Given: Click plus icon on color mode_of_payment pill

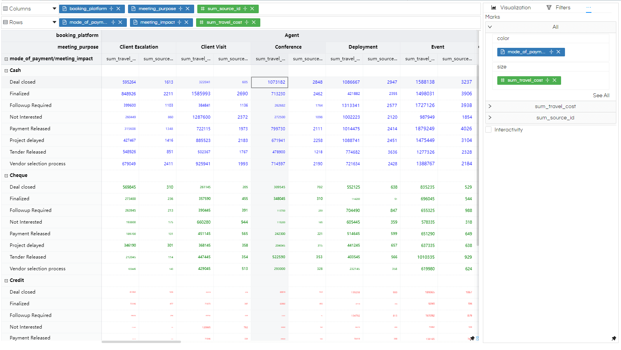Looking at the screenshot, I should [x=551, y=52].
